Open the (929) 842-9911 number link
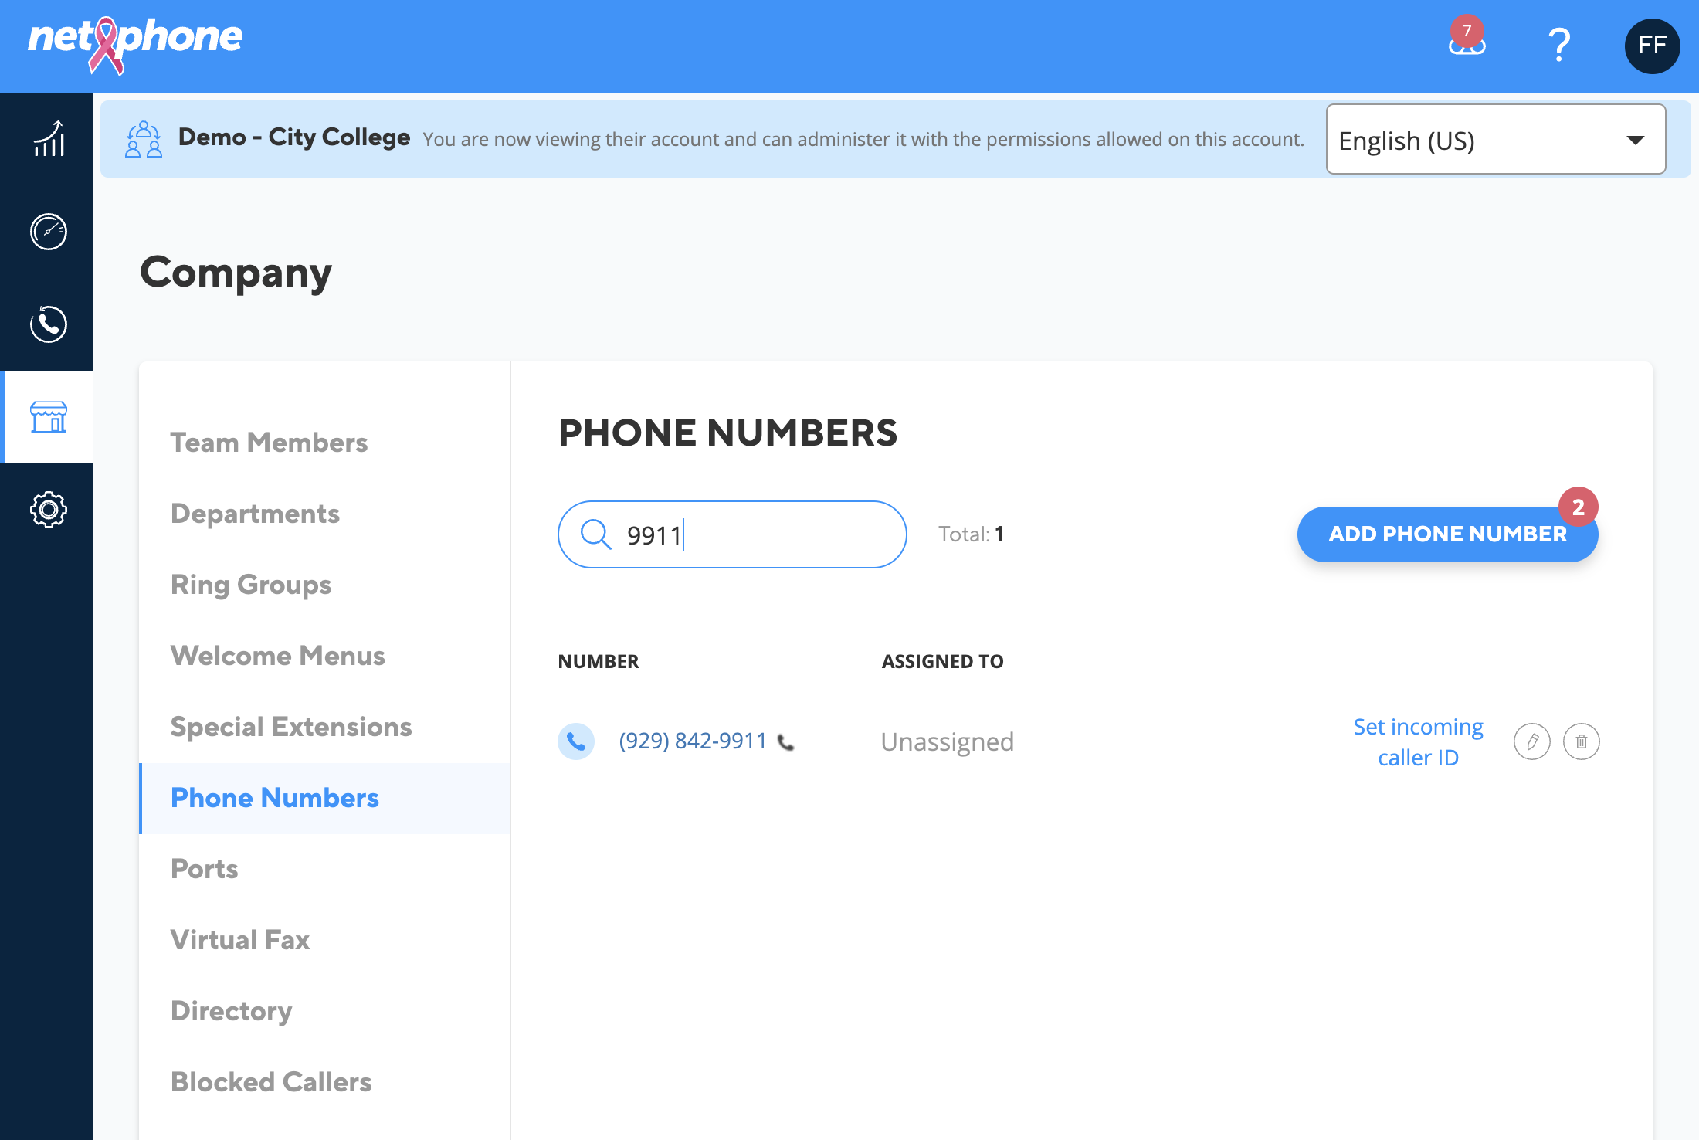 click(x=693, y=741)
